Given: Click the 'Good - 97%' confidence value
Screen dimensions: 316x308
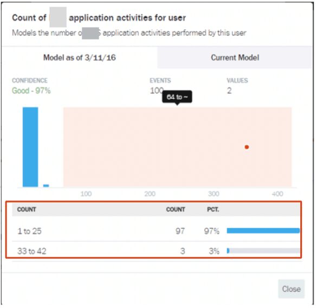Looking at the screenshot, I should [31, 91].
